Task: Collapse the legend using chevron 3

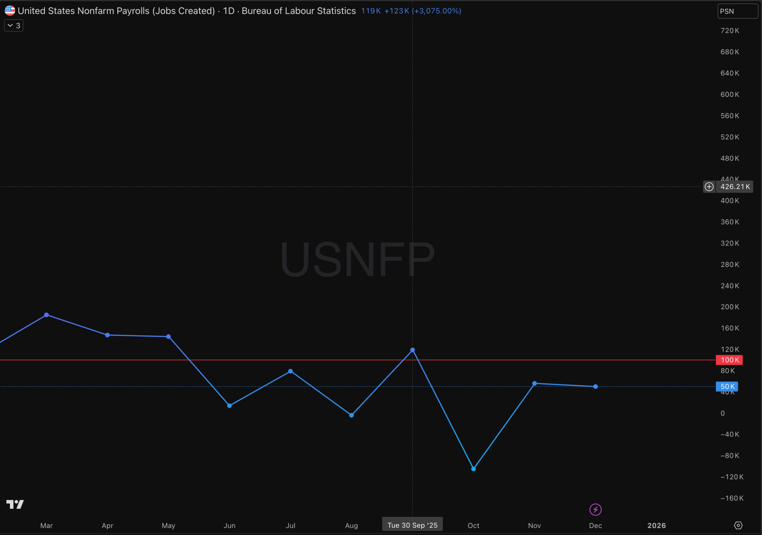Action: pyautogui.click(x=13, y=26)
